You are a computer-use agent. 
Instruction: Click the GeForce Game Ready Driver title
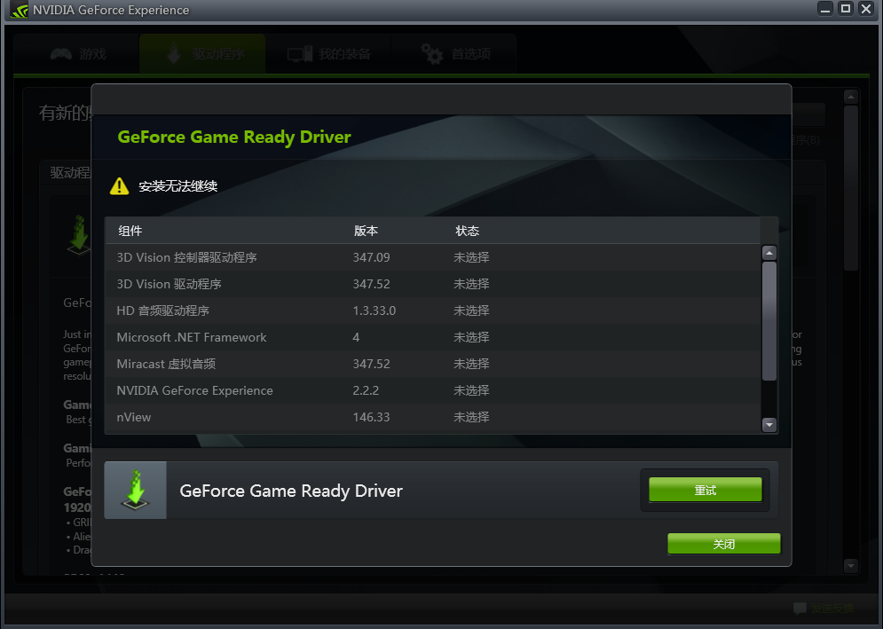(x=234, y=137)
